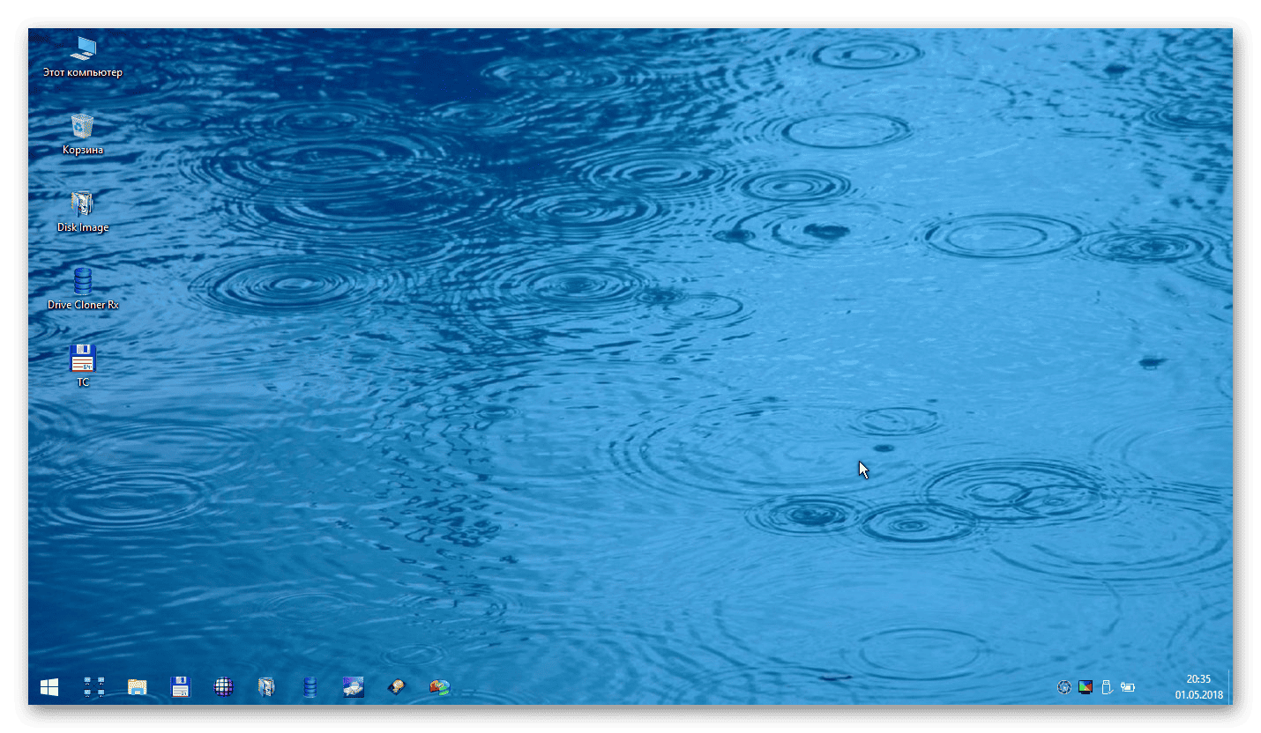Open the Windows Start menu
This screenshot has width=1261, height=733.
click(49, 687)
